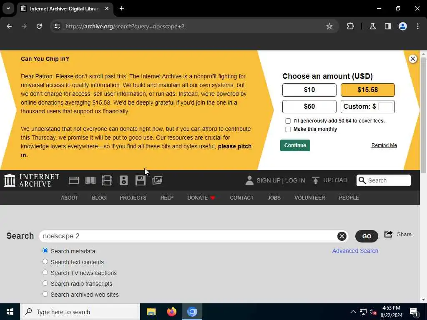Screen dimensions: 427x320
Task: Open the HELP menu item
Action: (x=167, y=198)
